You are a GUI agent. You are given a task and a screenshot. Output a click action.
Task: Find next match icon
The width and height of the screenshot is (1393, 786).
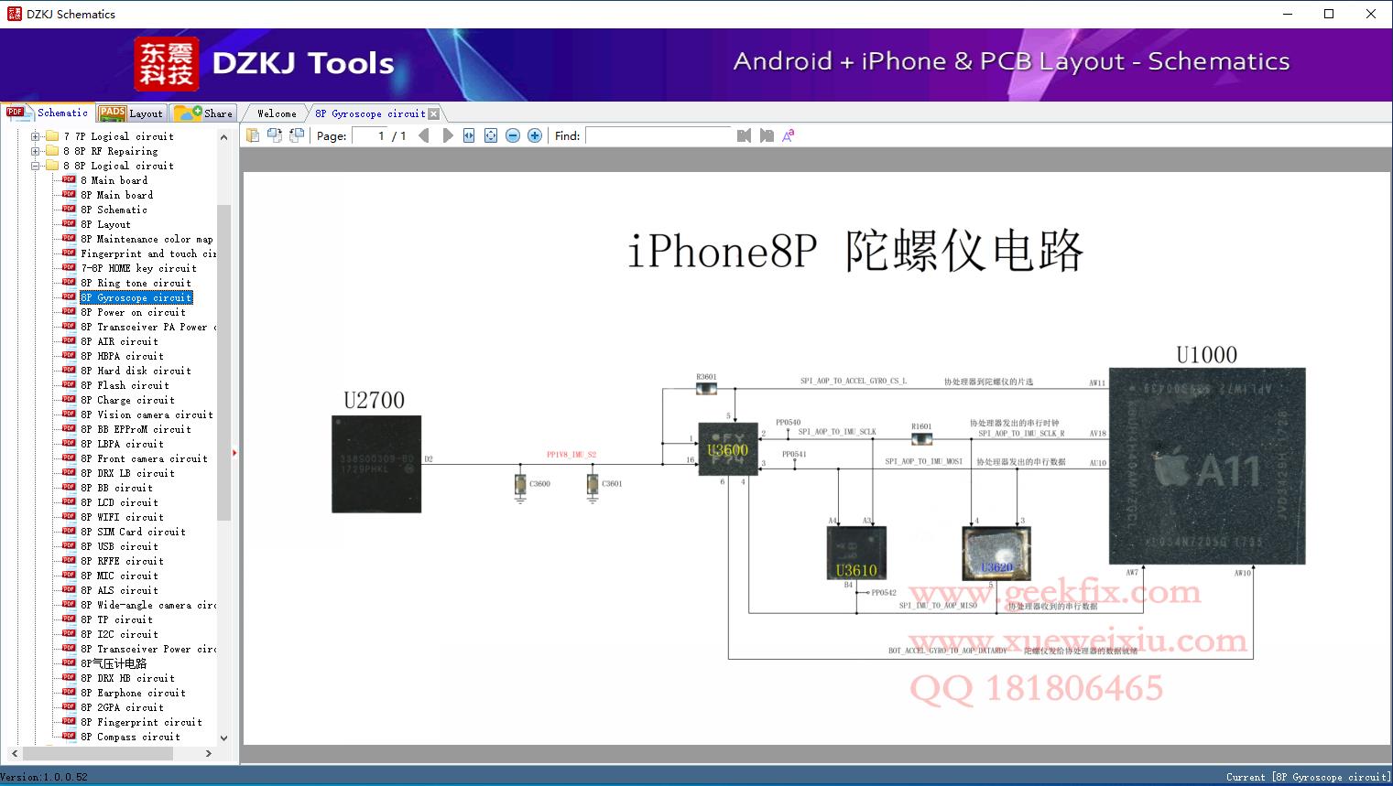click(x=767, y=135)
